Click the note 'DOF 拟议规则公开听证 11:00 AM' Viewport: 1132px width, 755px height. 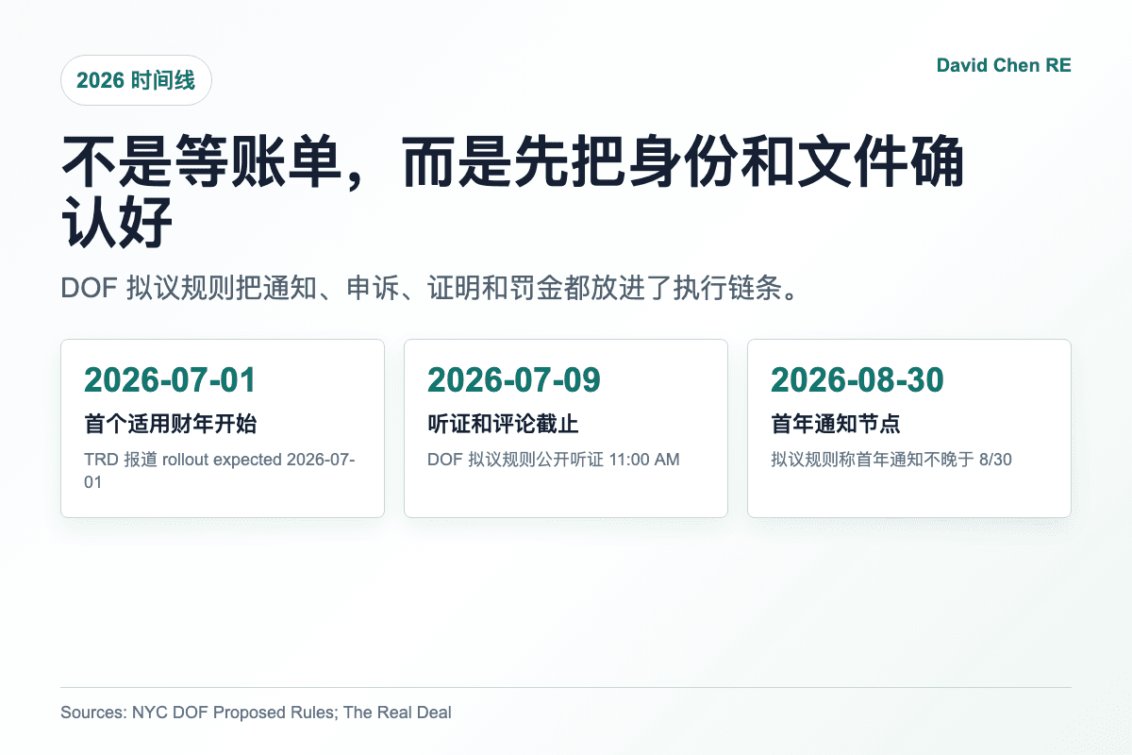point(553,460)
